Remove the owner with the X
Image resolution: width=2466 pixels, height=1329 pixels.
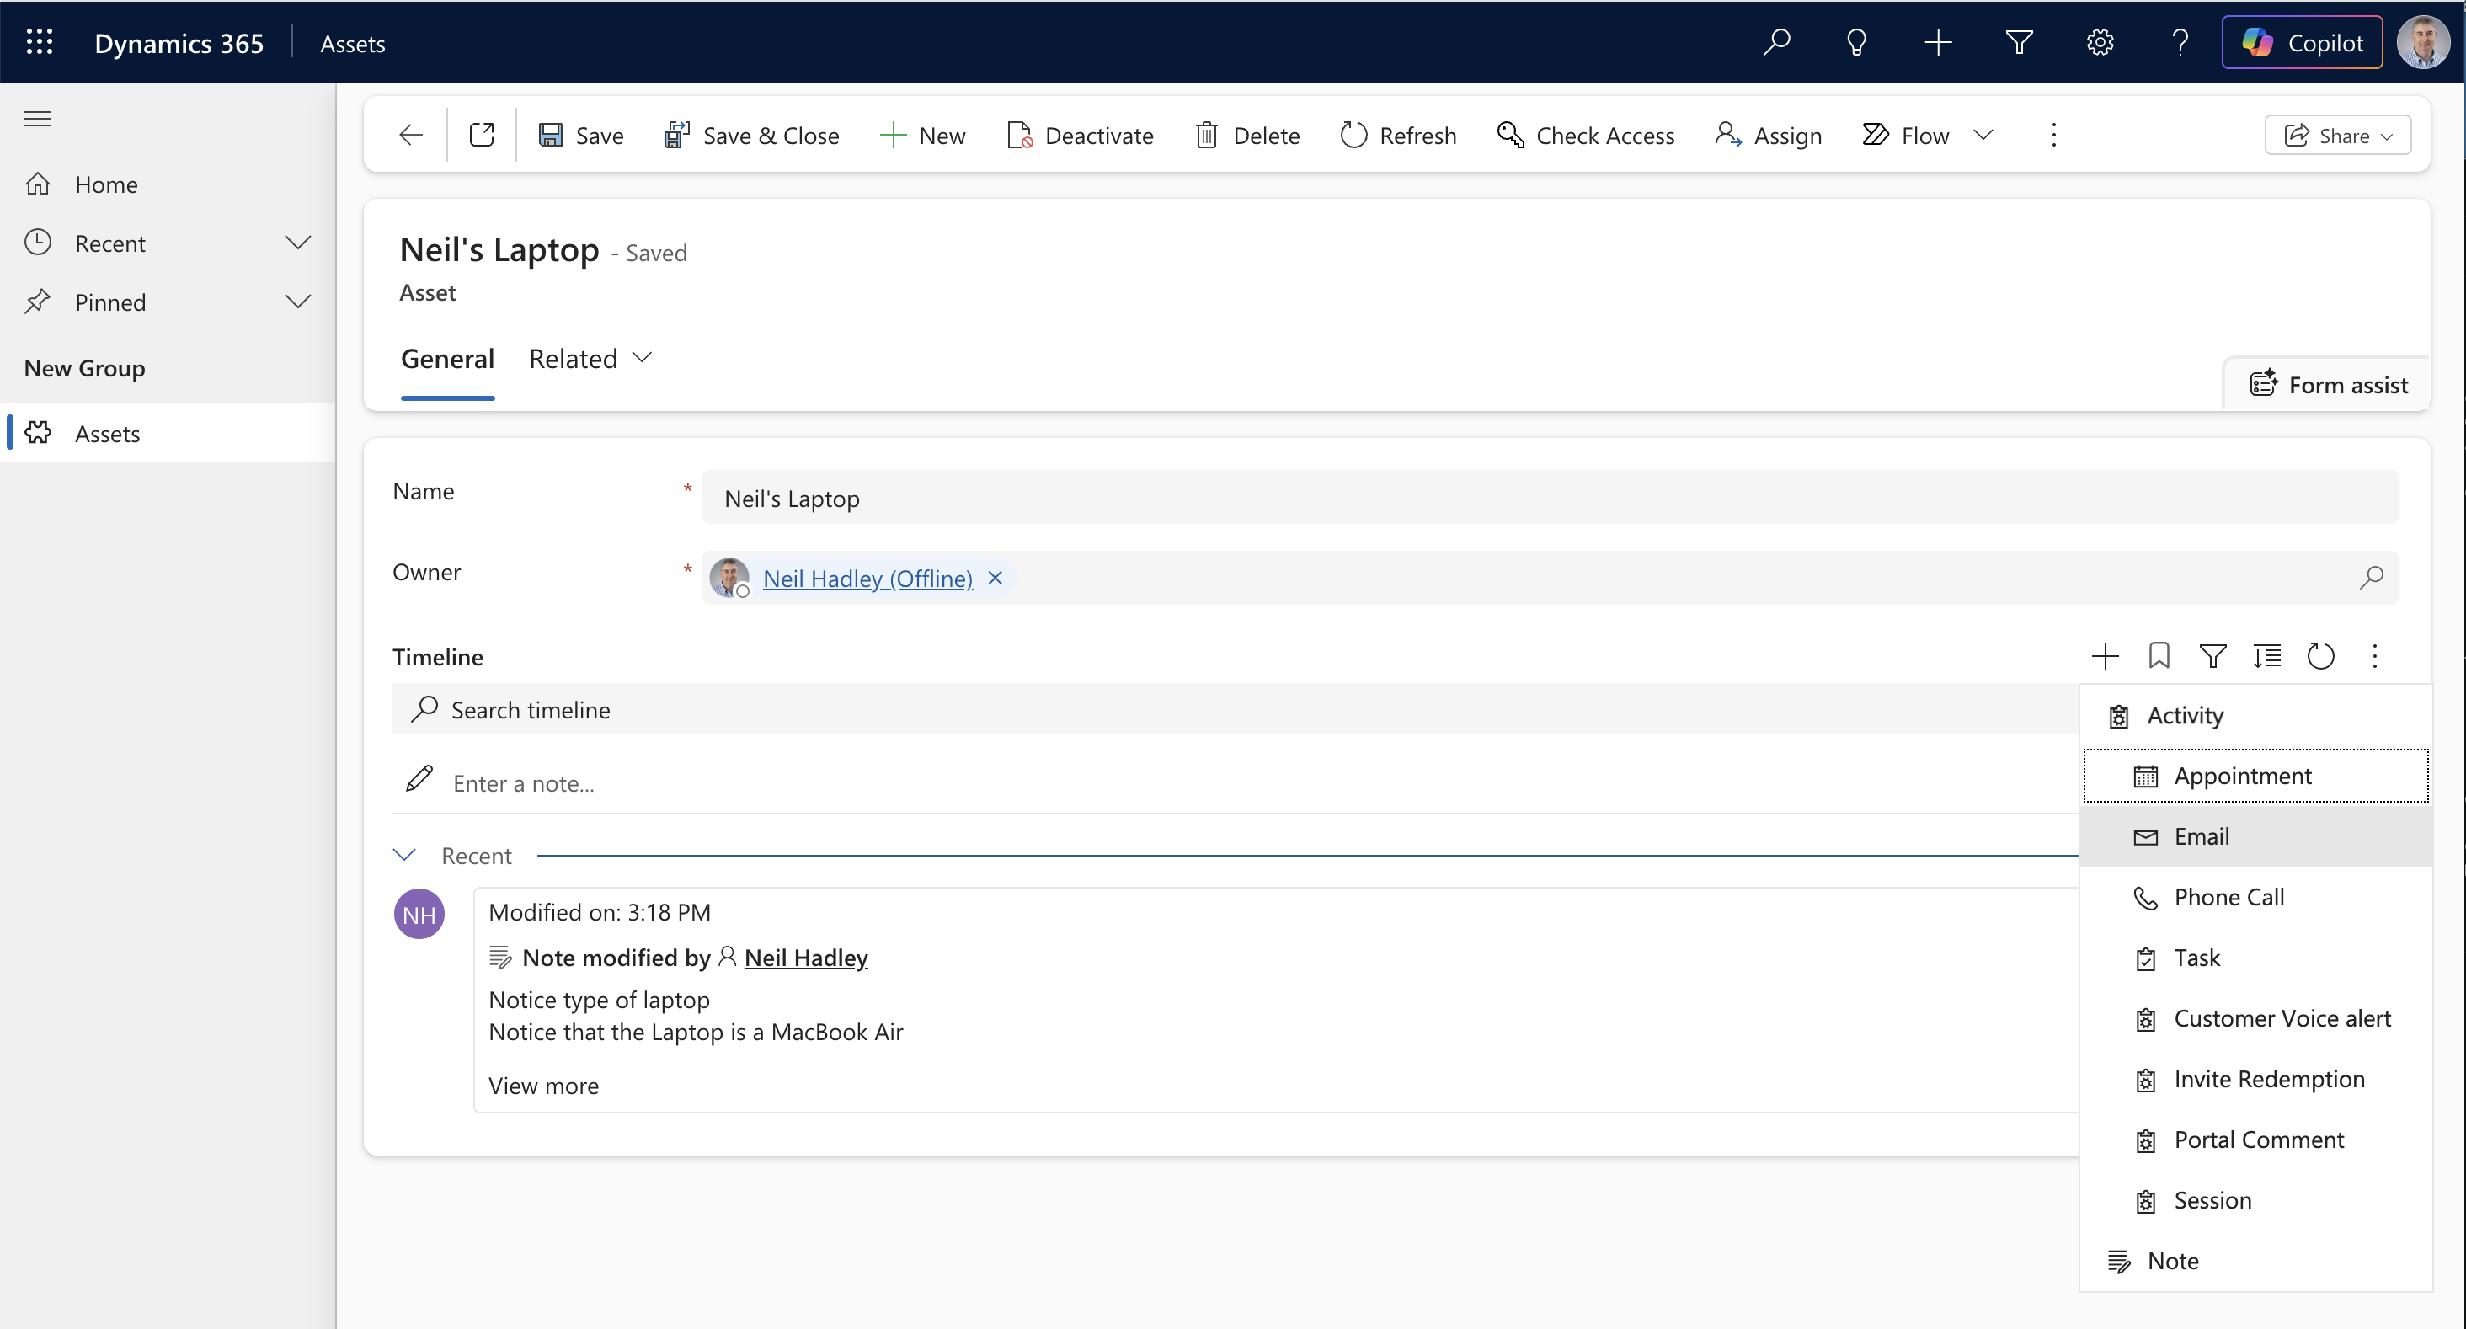(995, 578)
